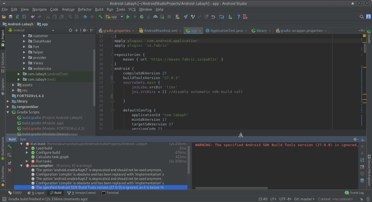Click the Find magnifier icon in the toolbar
The image size is (372, 202).
(x=70, y=17)
